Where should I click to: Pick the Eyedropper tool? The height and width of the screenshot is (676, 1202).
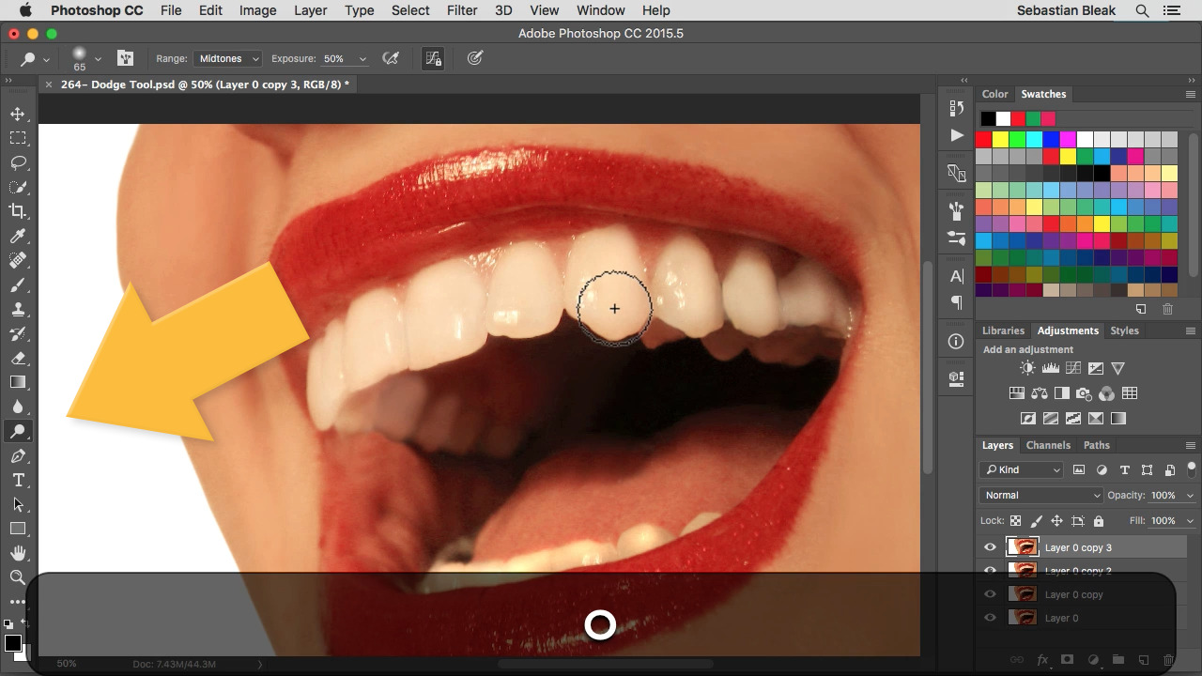point(18,236)
